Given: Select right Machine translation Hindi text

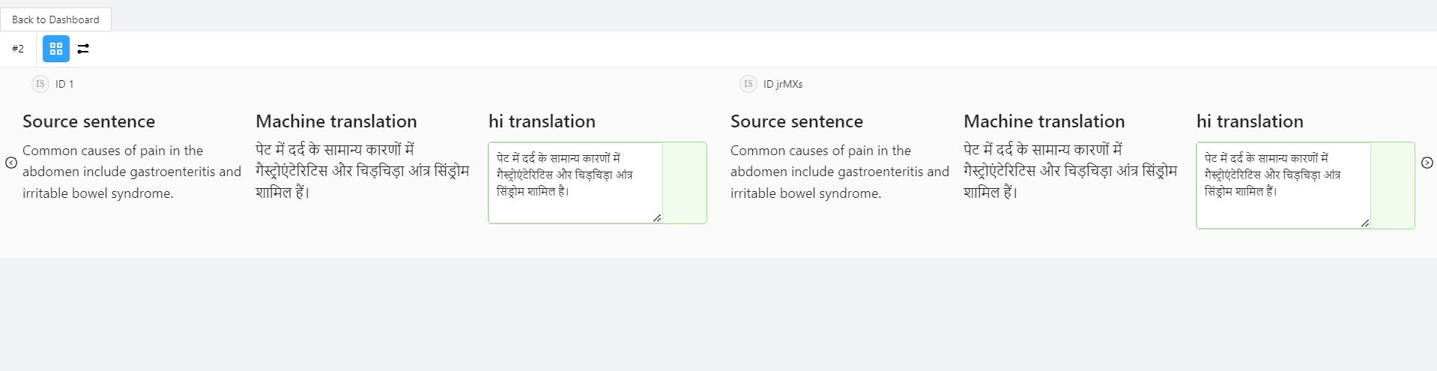Looking at the screenshot, I should tap(1071, 171).
